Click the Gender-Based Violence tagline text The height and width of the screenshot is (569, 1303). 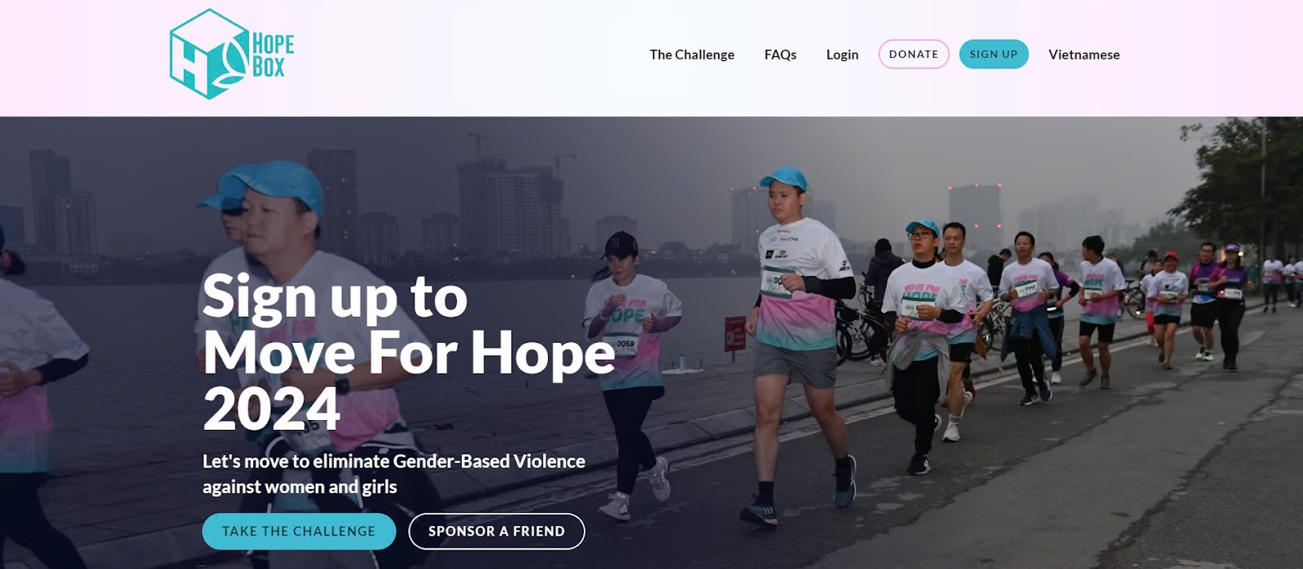pos(393,474)
